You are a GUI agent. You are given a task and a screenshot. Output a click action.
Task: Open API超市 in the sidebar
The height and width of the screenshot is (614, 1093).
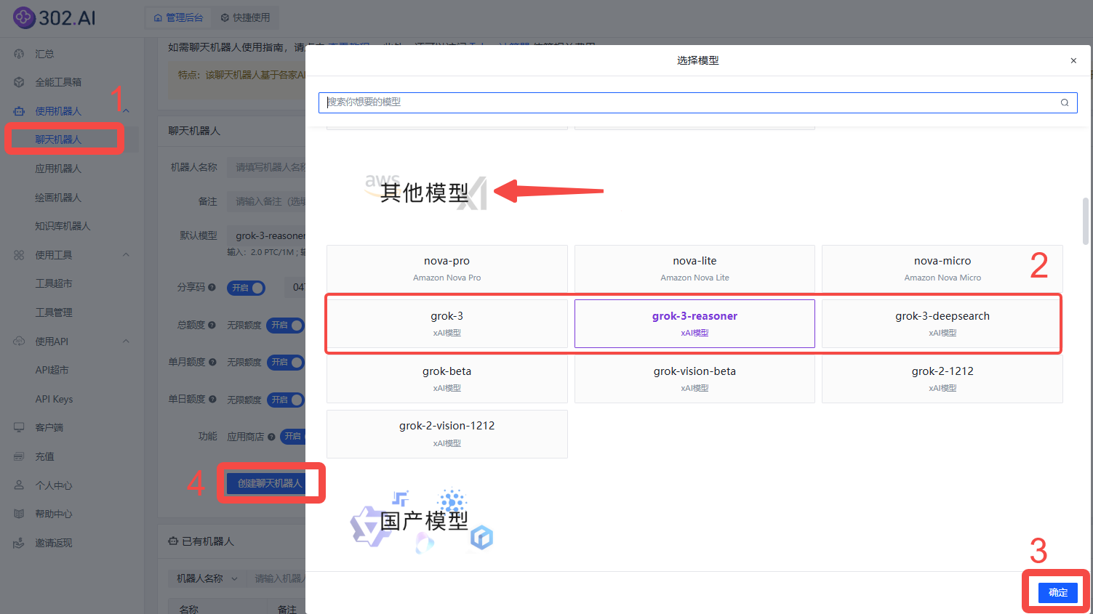[52, 370]
